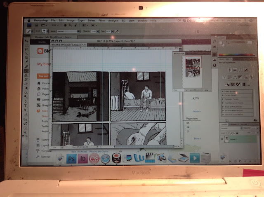Select the Lasso tool
Image resolution: width=264 pixels, height=197 pixels.
[26, 49]
